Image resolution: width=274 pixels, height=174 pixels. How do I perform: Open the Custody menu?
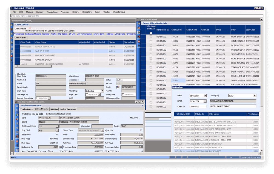click(40, 12)
